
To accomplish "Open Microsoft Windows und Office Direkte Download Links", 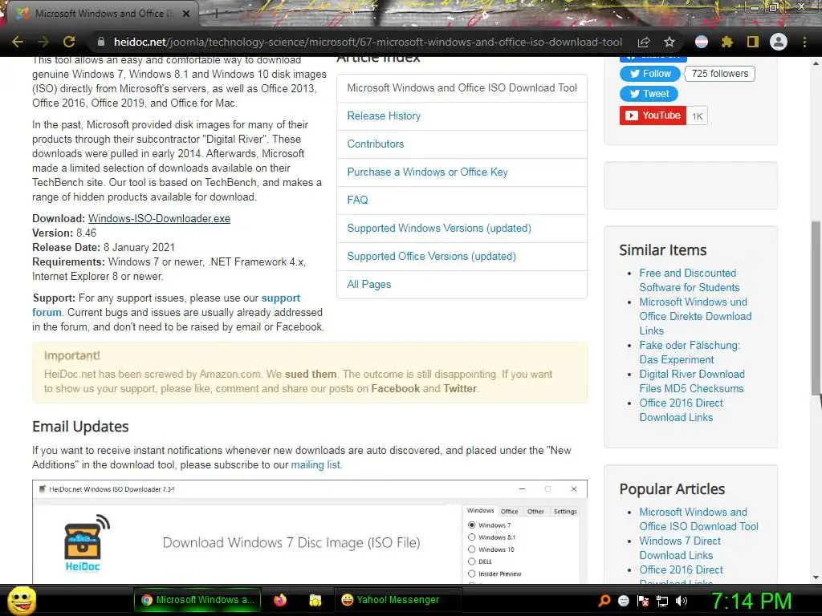I will click(695, 316).
